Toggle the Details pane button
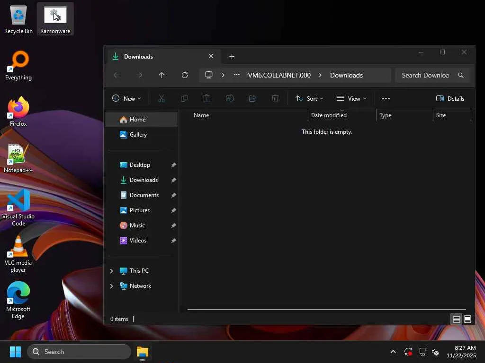Viewport: 485px width, 363px height. [x=450, y=98]
